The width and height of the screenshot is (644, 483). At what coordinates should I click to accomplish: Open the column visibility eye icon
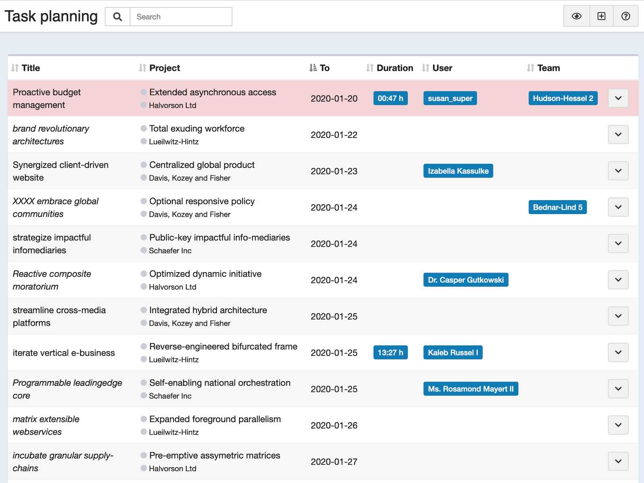pyautogui.click(x=576, y=16)
